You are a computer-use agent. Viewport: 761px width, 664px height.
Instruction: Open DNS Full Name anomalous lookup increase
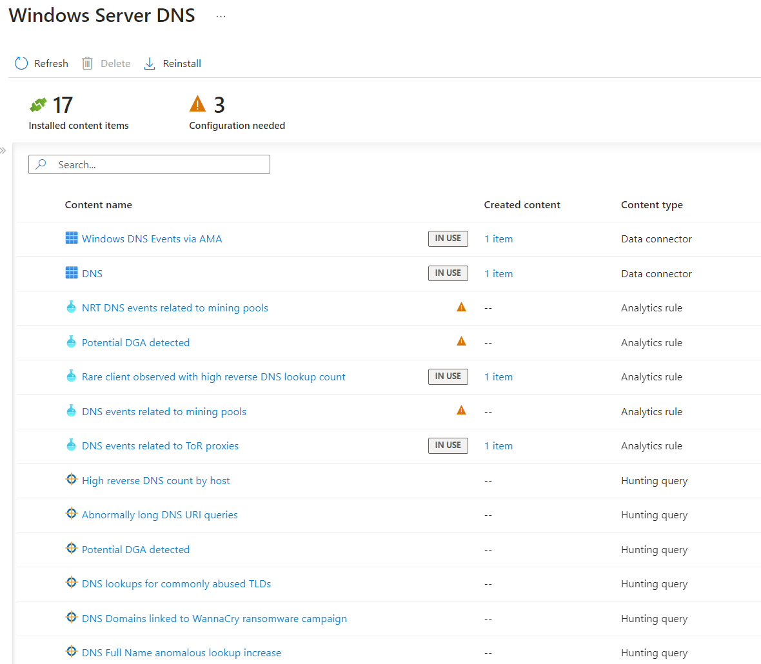[181, 653]
